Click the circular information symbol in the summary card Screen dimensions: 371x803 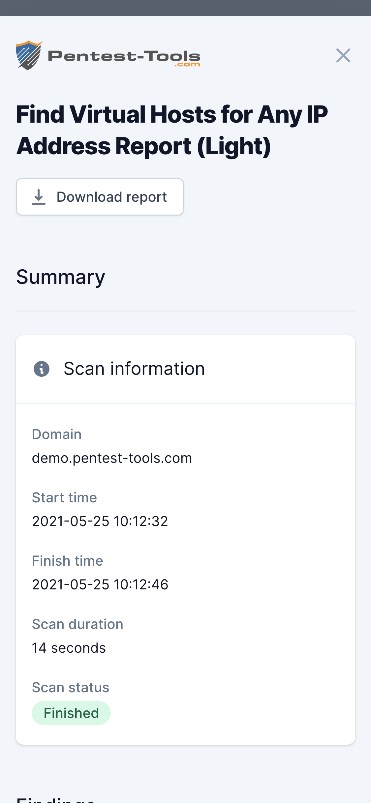point(41,369)
